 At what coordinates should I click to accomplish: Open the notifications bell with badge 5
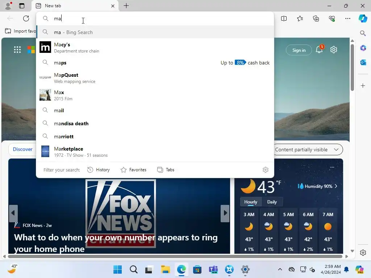(x=320, y=49)
